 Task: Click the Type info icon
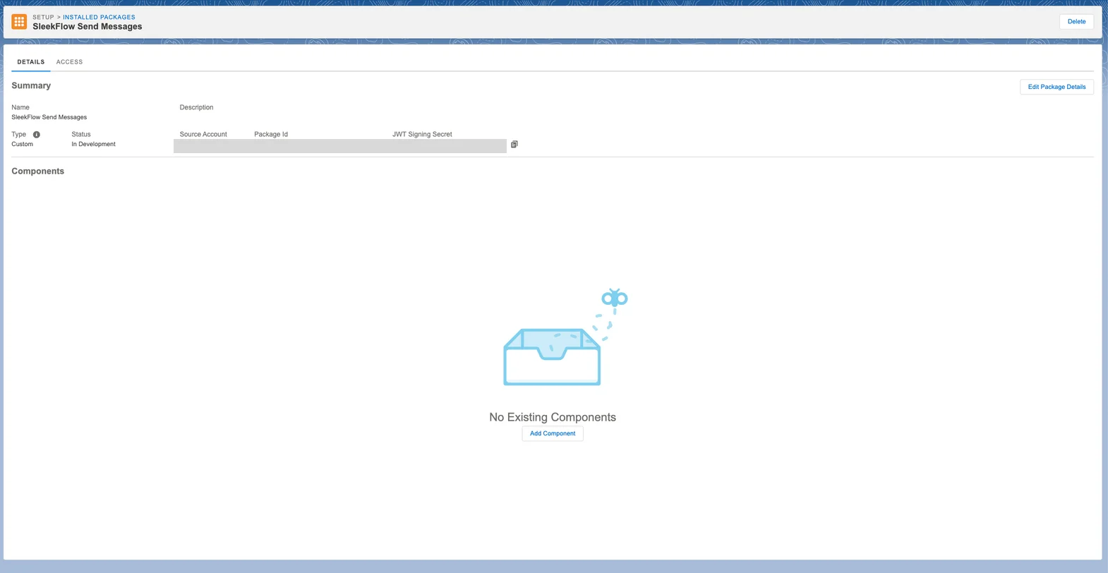pyautogui.click(x=37, y=134)
